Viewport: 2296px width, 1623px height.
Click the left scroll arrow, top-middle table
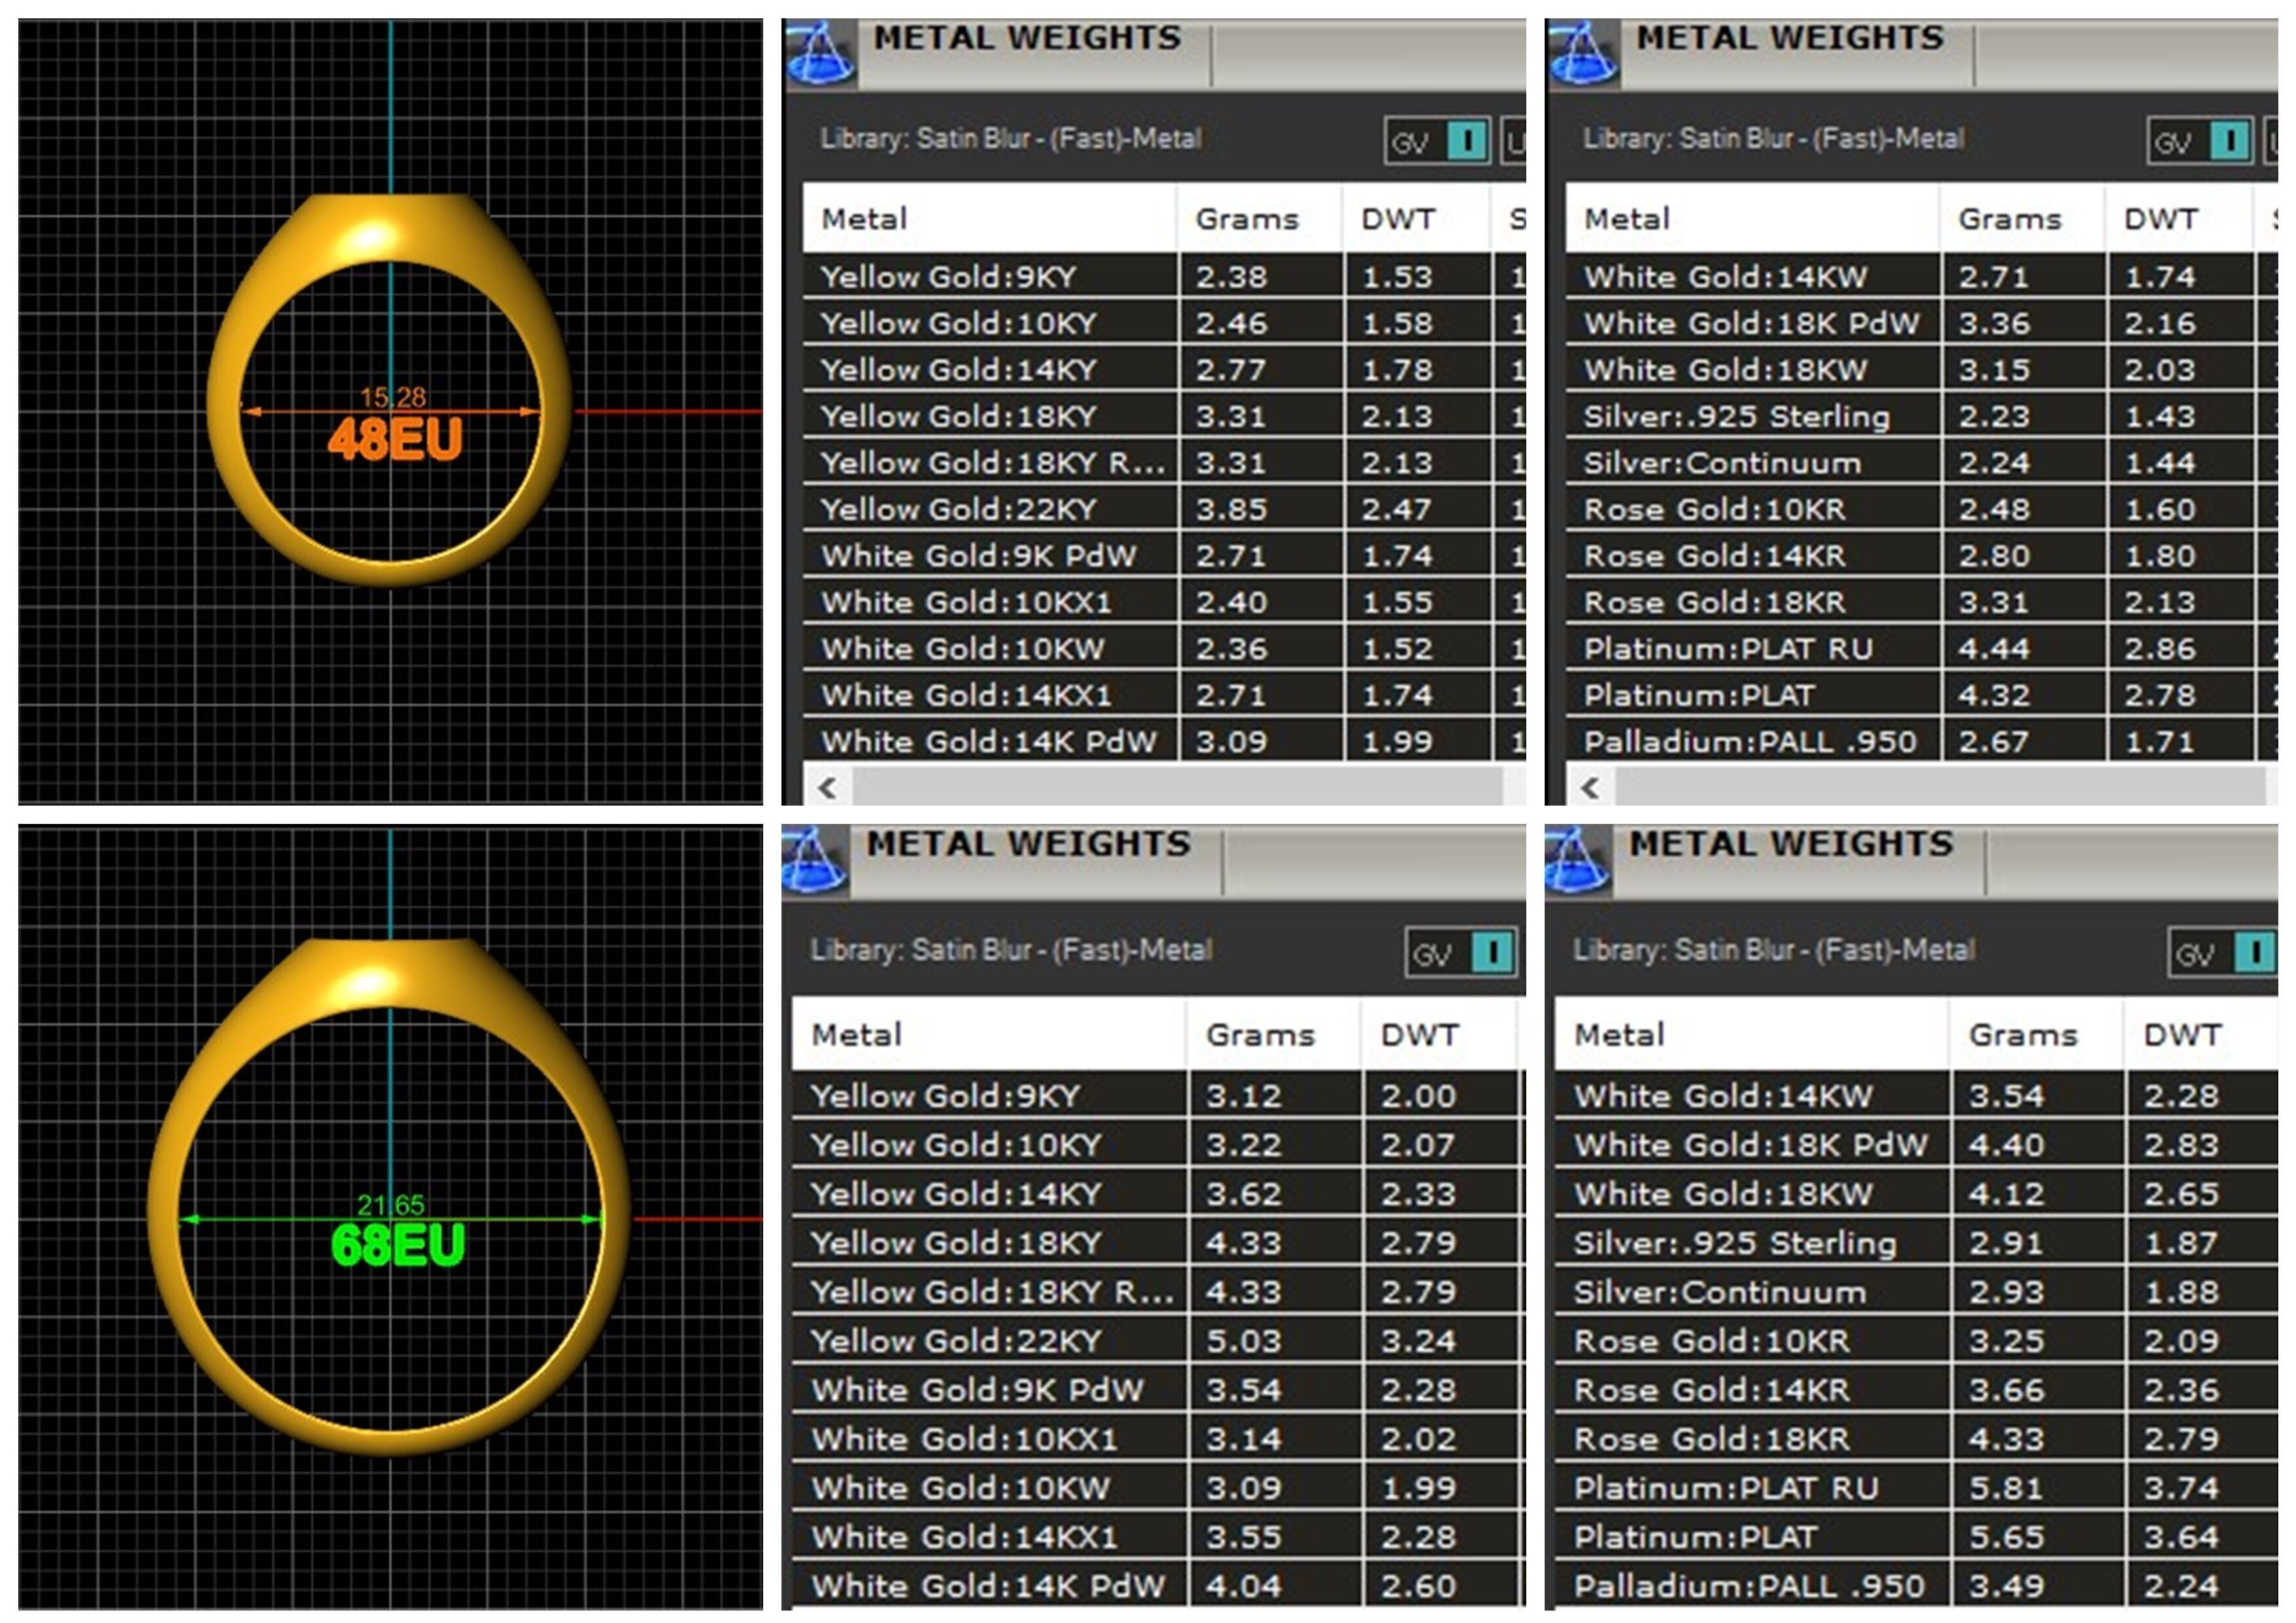point(827,788)
